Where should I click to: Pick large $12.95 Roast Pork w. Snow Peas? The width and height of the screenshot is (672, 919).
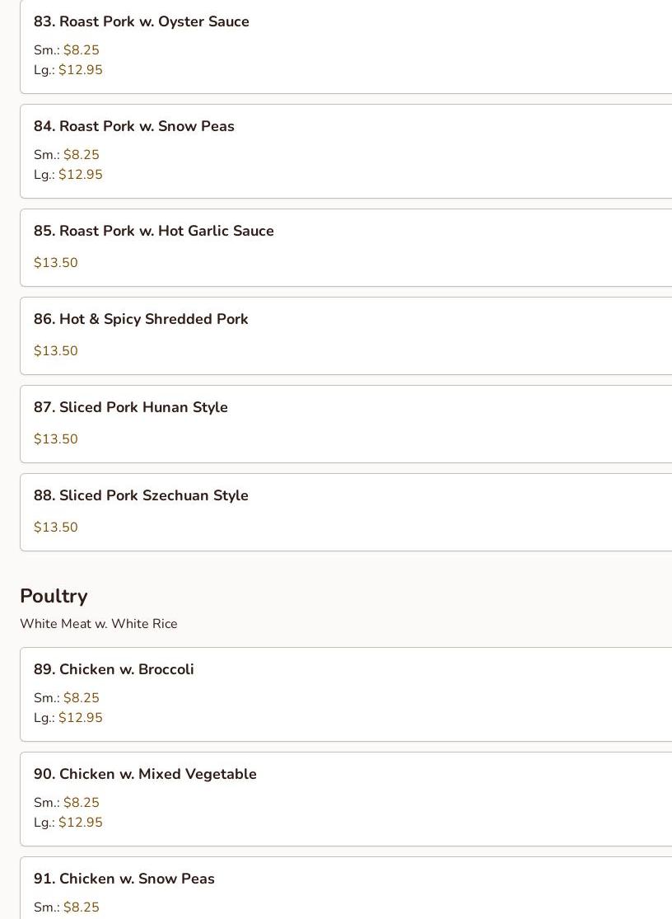pyautogui.click(x=80, y=175)
